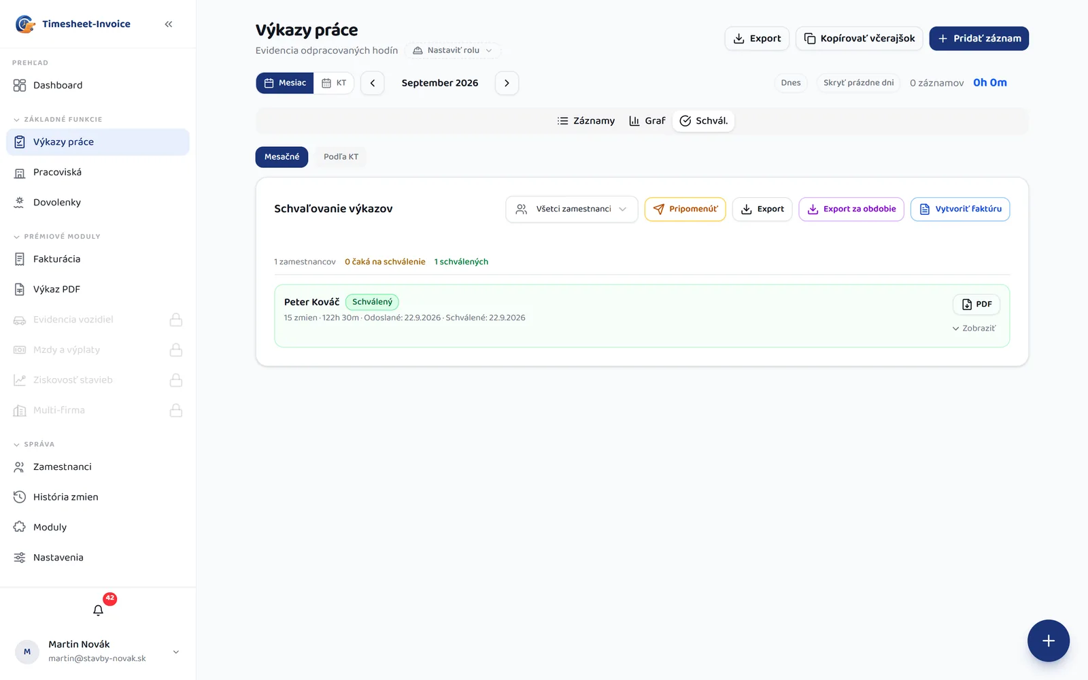Open notifications bell with 42 badge

[x=98, y=610]
